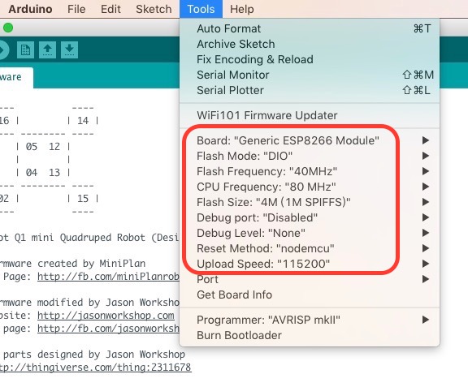Viewport: 468px width, 387px height.
Task: Expand Flash Size: 4M (1M SPIFFS) submenu
Action: click(310, 202)
